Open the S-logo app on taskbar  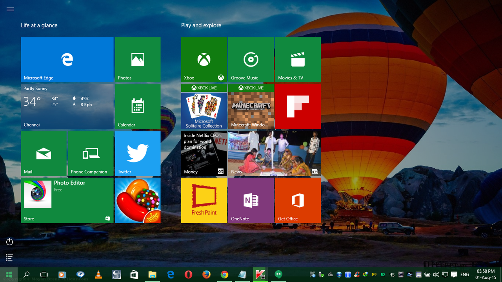coord(116,275)
